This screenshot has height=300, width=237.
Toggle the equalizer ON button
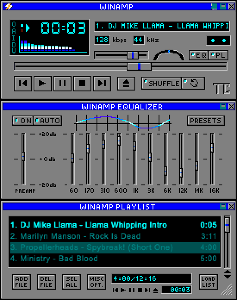coord(23,121)
